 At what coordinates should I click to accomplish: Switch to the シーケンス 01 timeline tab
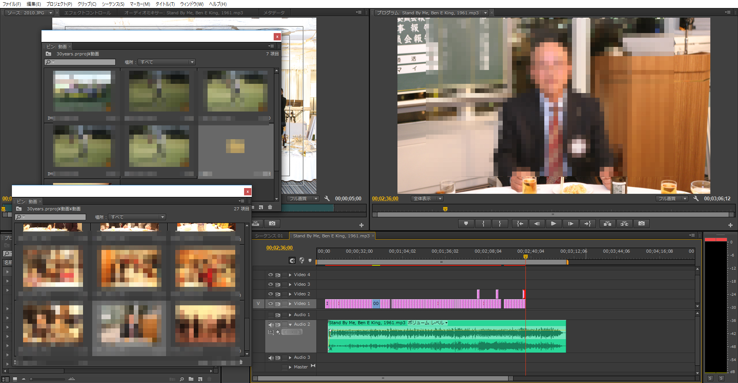click(269, 236)
